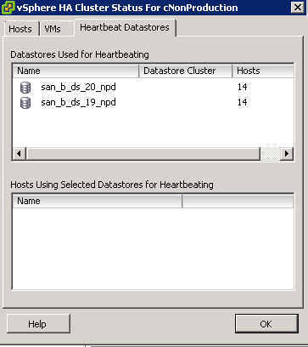Image resolution: width=308 pixels, height=347 pixels.
Task: Click host count 14 for san_b_ds_19_npd
Action: click(x=243, y=102)
